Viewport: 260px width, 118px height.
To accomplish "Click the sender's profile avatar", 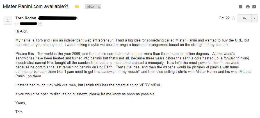I will 8,20.
